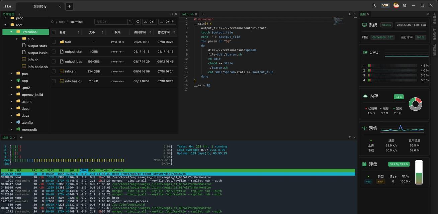Check the box for the info.sh row
Viewport: 438px width, 214px height.
[54, 71]
